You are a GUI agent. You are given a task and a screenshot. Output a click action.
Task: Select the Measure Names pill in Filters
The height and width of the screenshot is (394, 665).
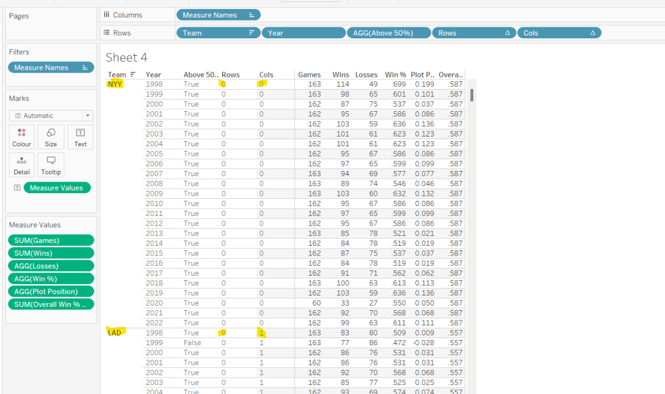tap(51, 68)
